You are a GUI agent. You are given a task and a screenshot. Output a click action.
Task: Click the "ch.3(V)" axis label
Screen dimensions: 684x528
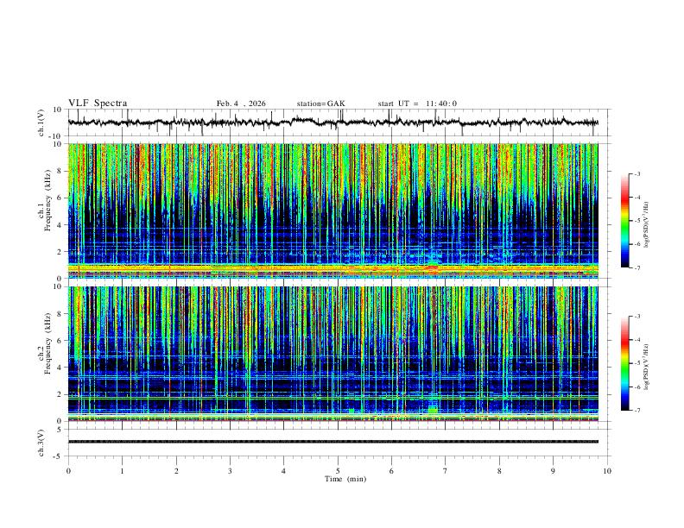tap(41, 443)
